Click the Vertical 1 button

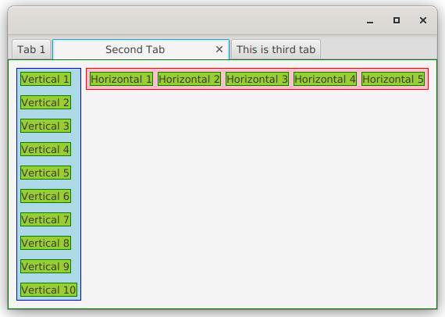click(45, 79)
